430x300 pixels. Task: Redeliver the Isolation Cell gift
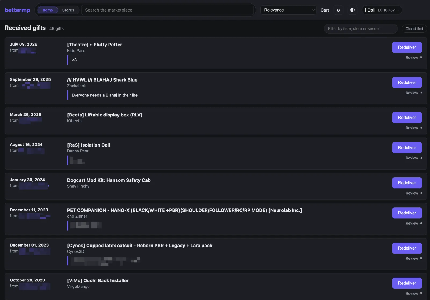click(x=407, y=148)
